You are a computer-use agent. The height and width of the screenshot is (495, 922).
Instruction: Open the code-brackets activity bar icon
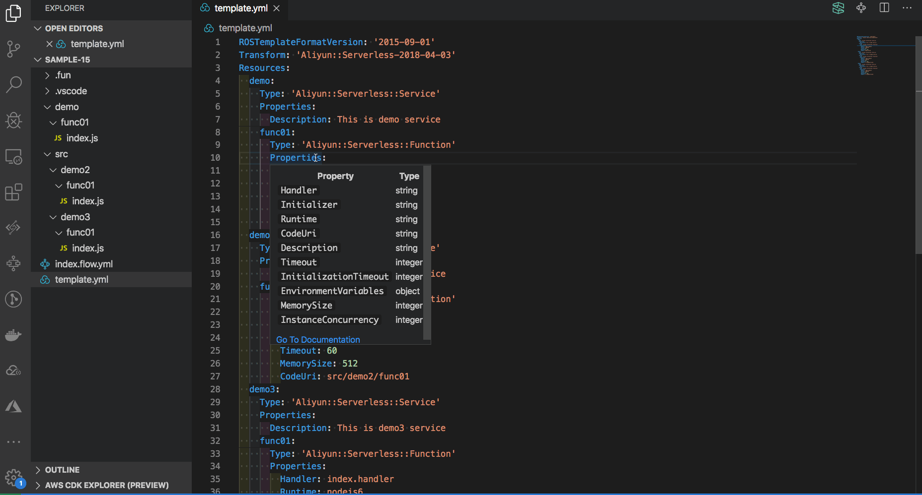pos(13,228)
